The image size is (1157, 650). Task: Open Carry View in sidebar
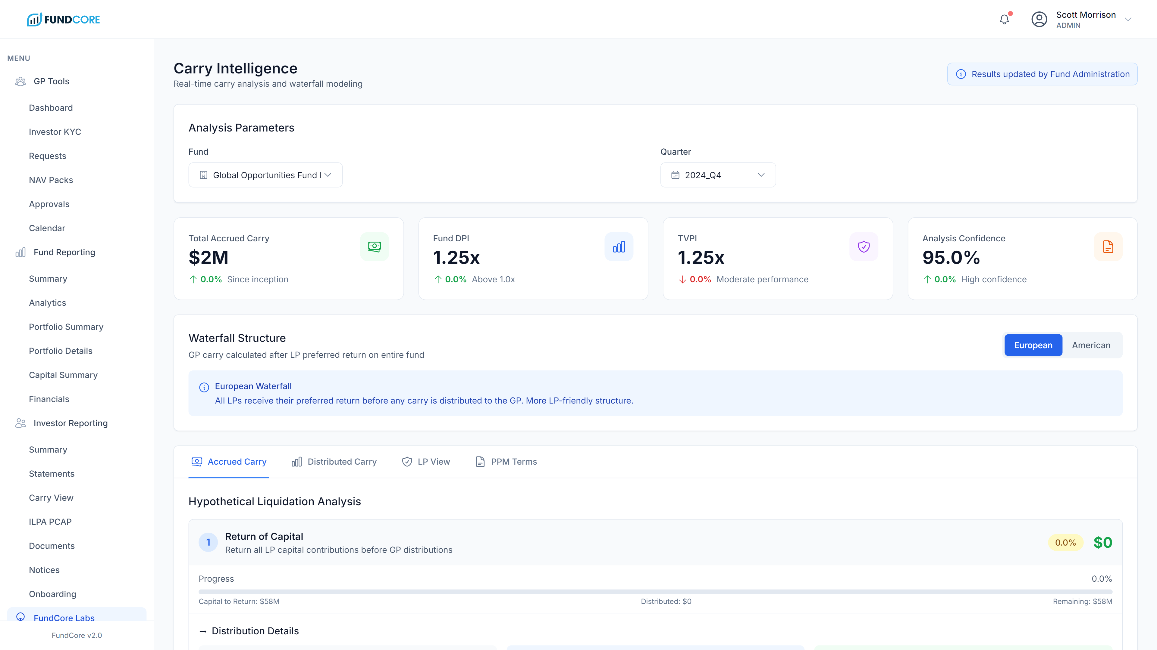click(51, 497)
